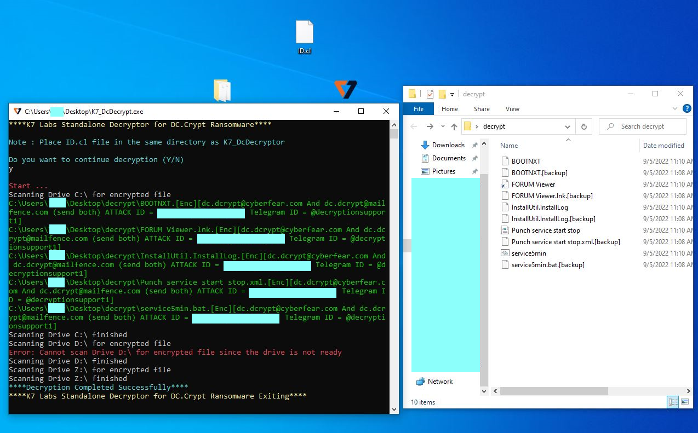Refresh the decrypt folder with the refresh icon
The image size is (698, 433).
point(584,126)
